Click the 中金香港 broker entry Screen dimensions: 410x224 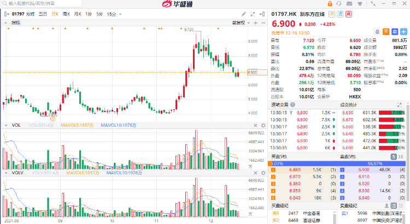click(x=312, y=213)
